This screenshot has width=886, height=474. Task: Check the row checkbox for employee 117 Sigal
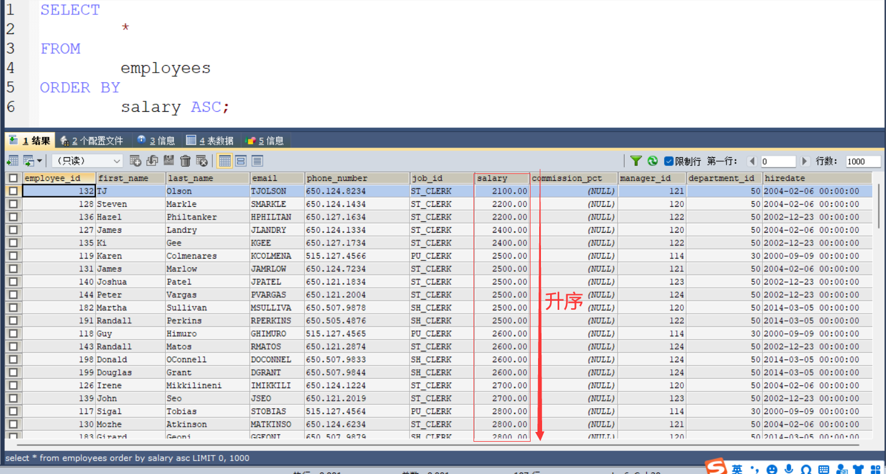[x=13, y=411]
